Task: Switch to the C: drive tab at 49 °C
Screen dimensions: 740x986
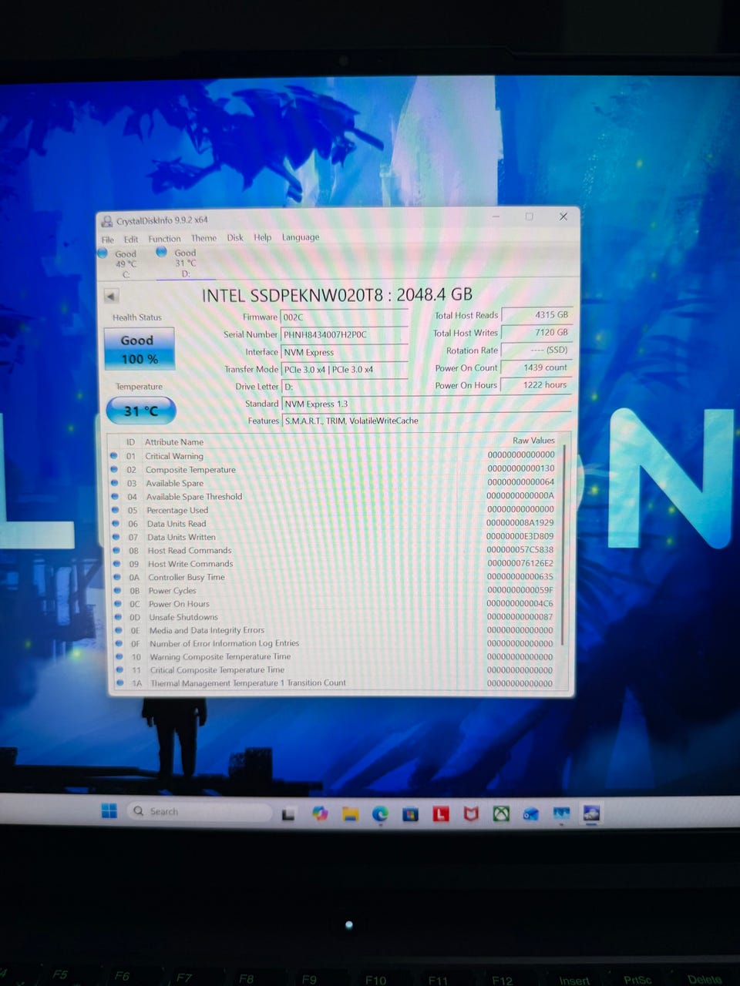Action: pos(125,263)
